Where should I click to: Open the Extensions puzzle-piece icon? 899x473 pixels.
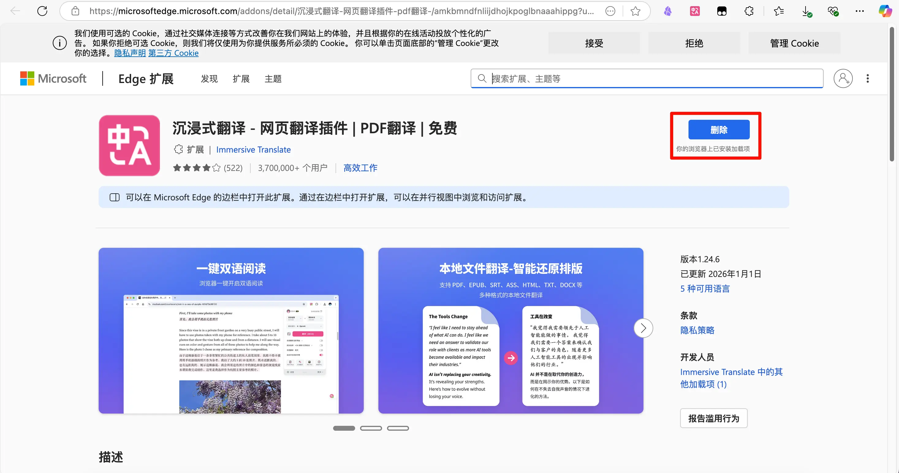[749, 11]
